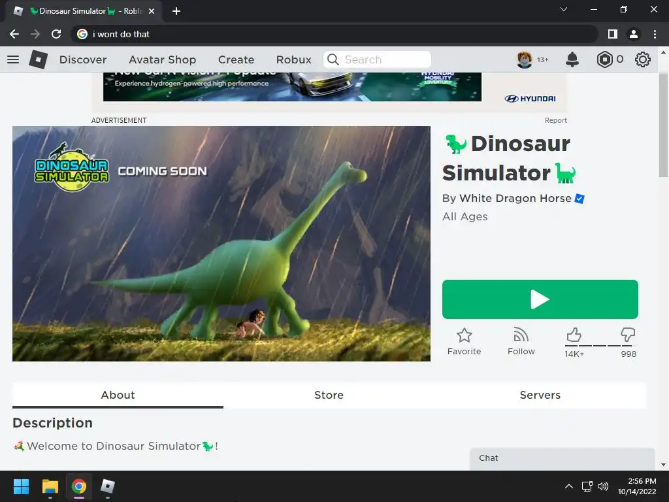Click the 'Description' heading
The image size is (669, 502).
(x=52, y=423)
